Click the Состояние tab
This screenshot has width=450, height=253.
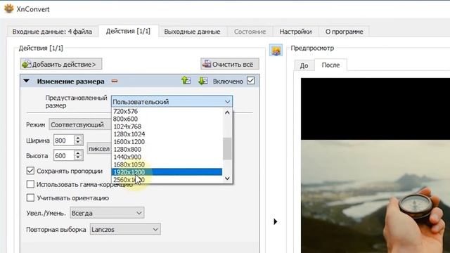click(250, 32)
